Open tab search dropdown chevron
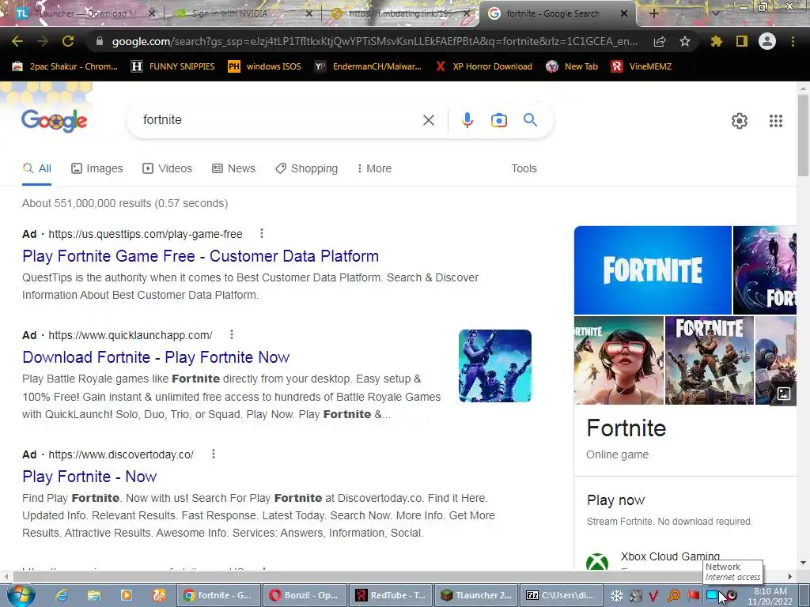The height and width of the screenshot is (607, 810). (715, 14)
